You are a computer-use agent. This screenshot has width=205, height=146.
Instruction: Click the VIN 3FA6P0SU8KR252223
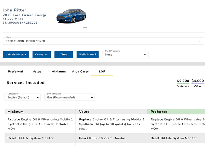pyautogui.click(x=20, y=23)
